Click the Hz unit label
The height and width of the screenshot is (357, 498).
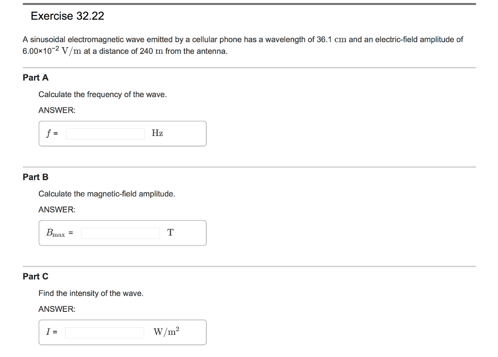click(x=157, y=133)
